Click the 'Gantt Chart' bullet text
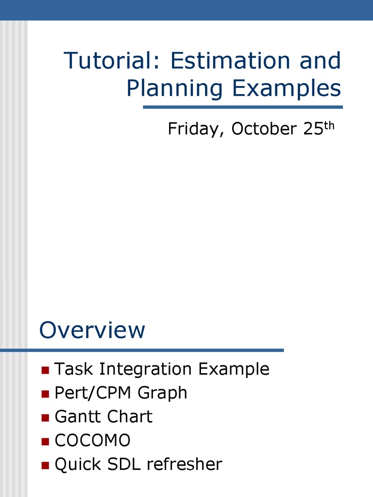 click(x=103, y=416)
